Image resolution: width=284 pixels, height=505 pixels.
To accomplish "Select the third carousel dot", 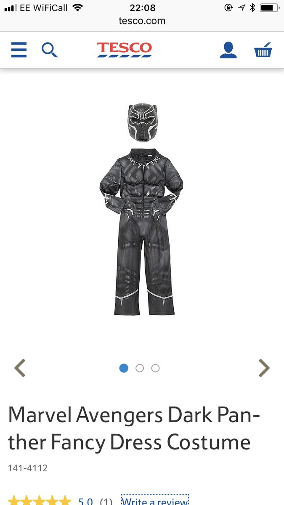I will click(155, 368).
